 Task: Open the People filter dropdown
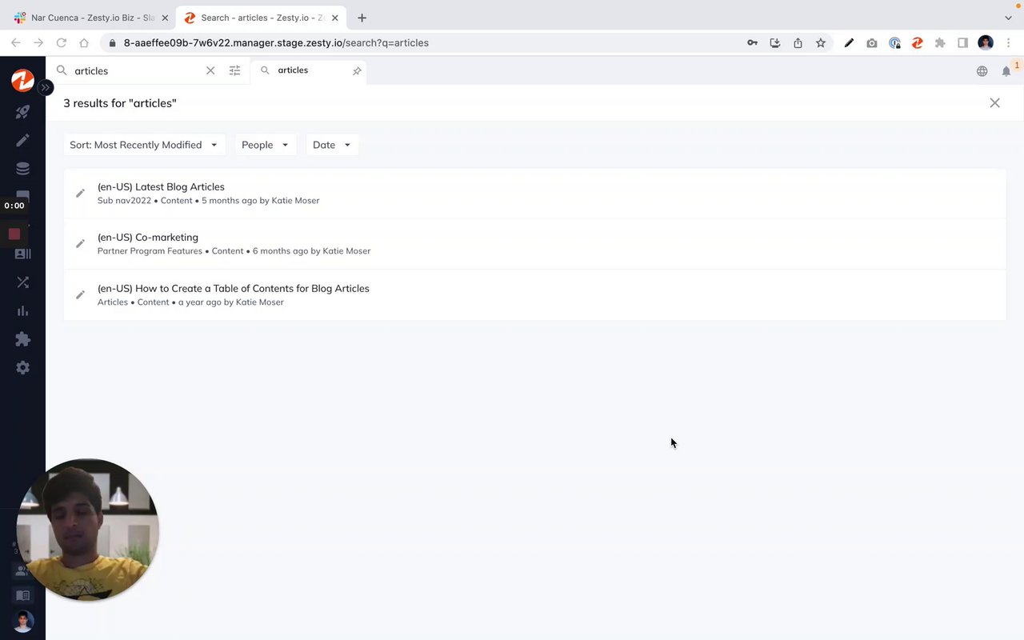pyautogui.click(x=266, y=145)
